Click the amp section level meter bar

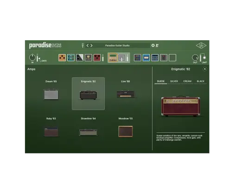click(x=128, y=58)
